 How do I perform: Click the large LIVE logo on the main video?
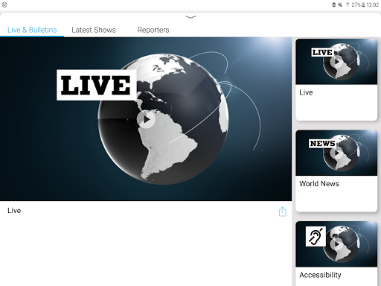tap(96, 85)
